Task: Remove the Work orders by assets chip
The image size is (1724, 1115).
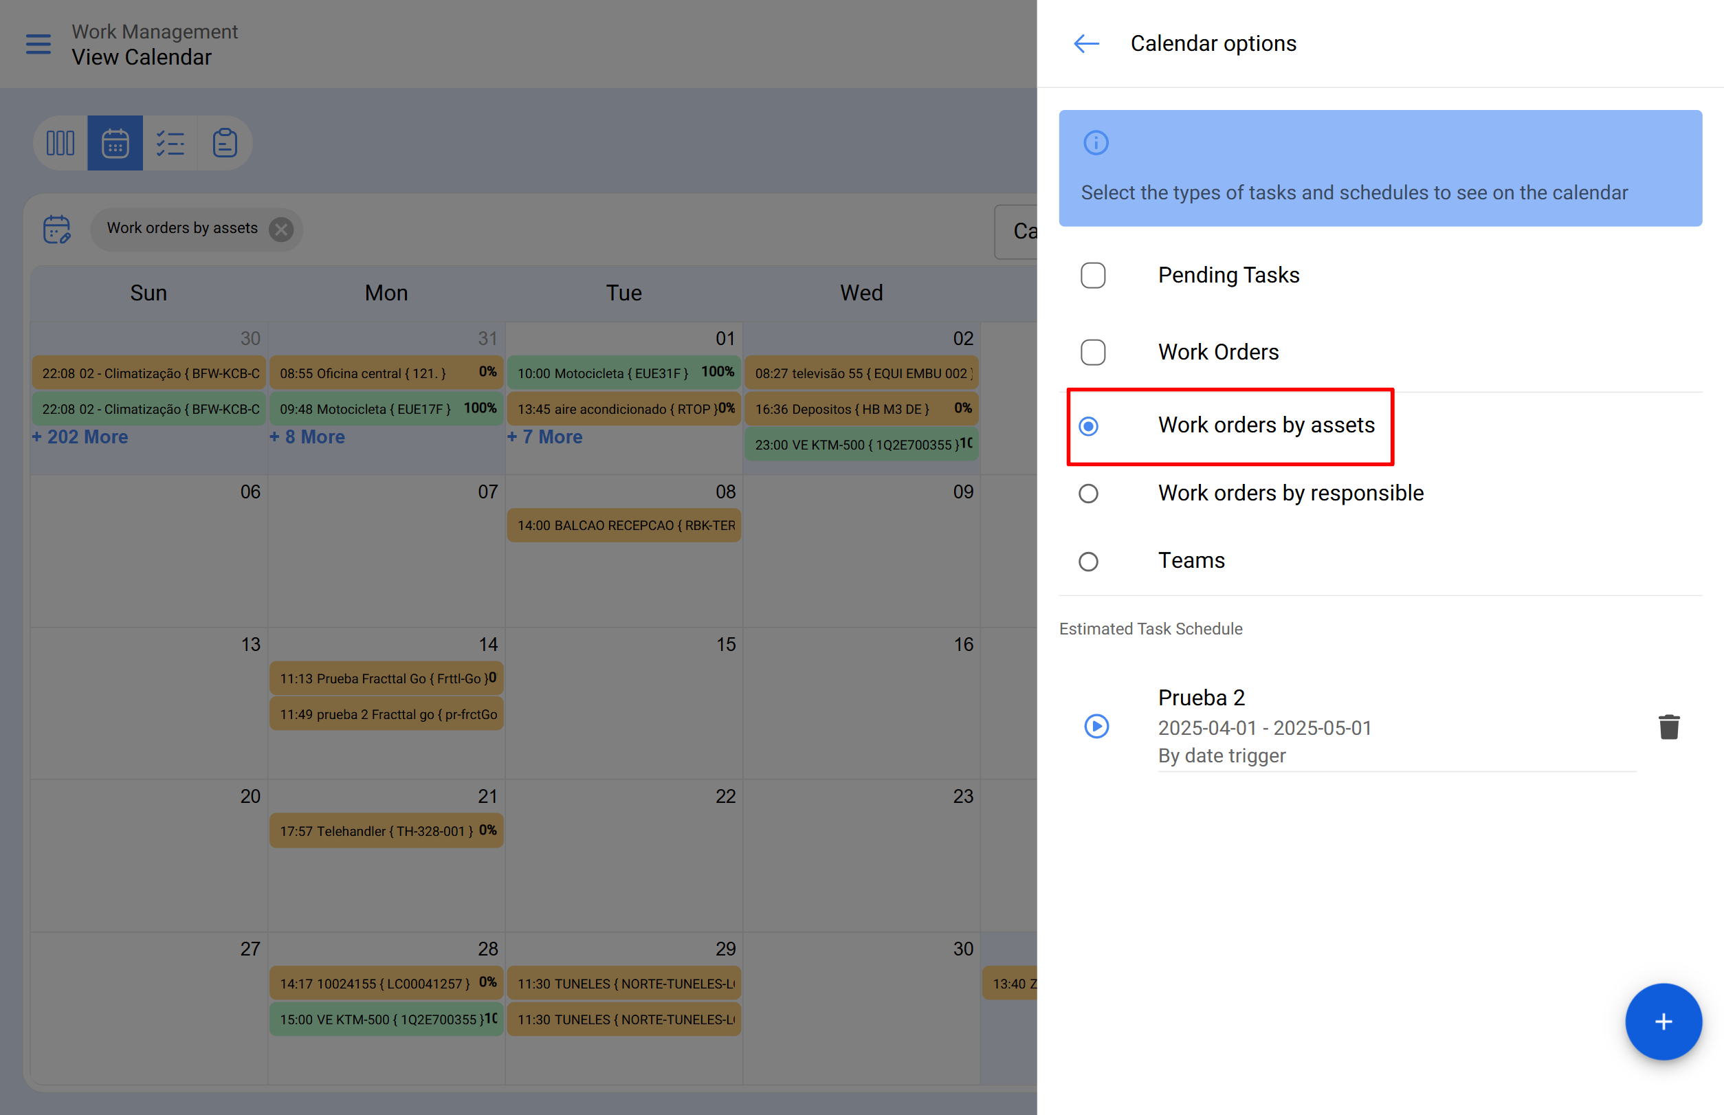Action: (281, 230)
